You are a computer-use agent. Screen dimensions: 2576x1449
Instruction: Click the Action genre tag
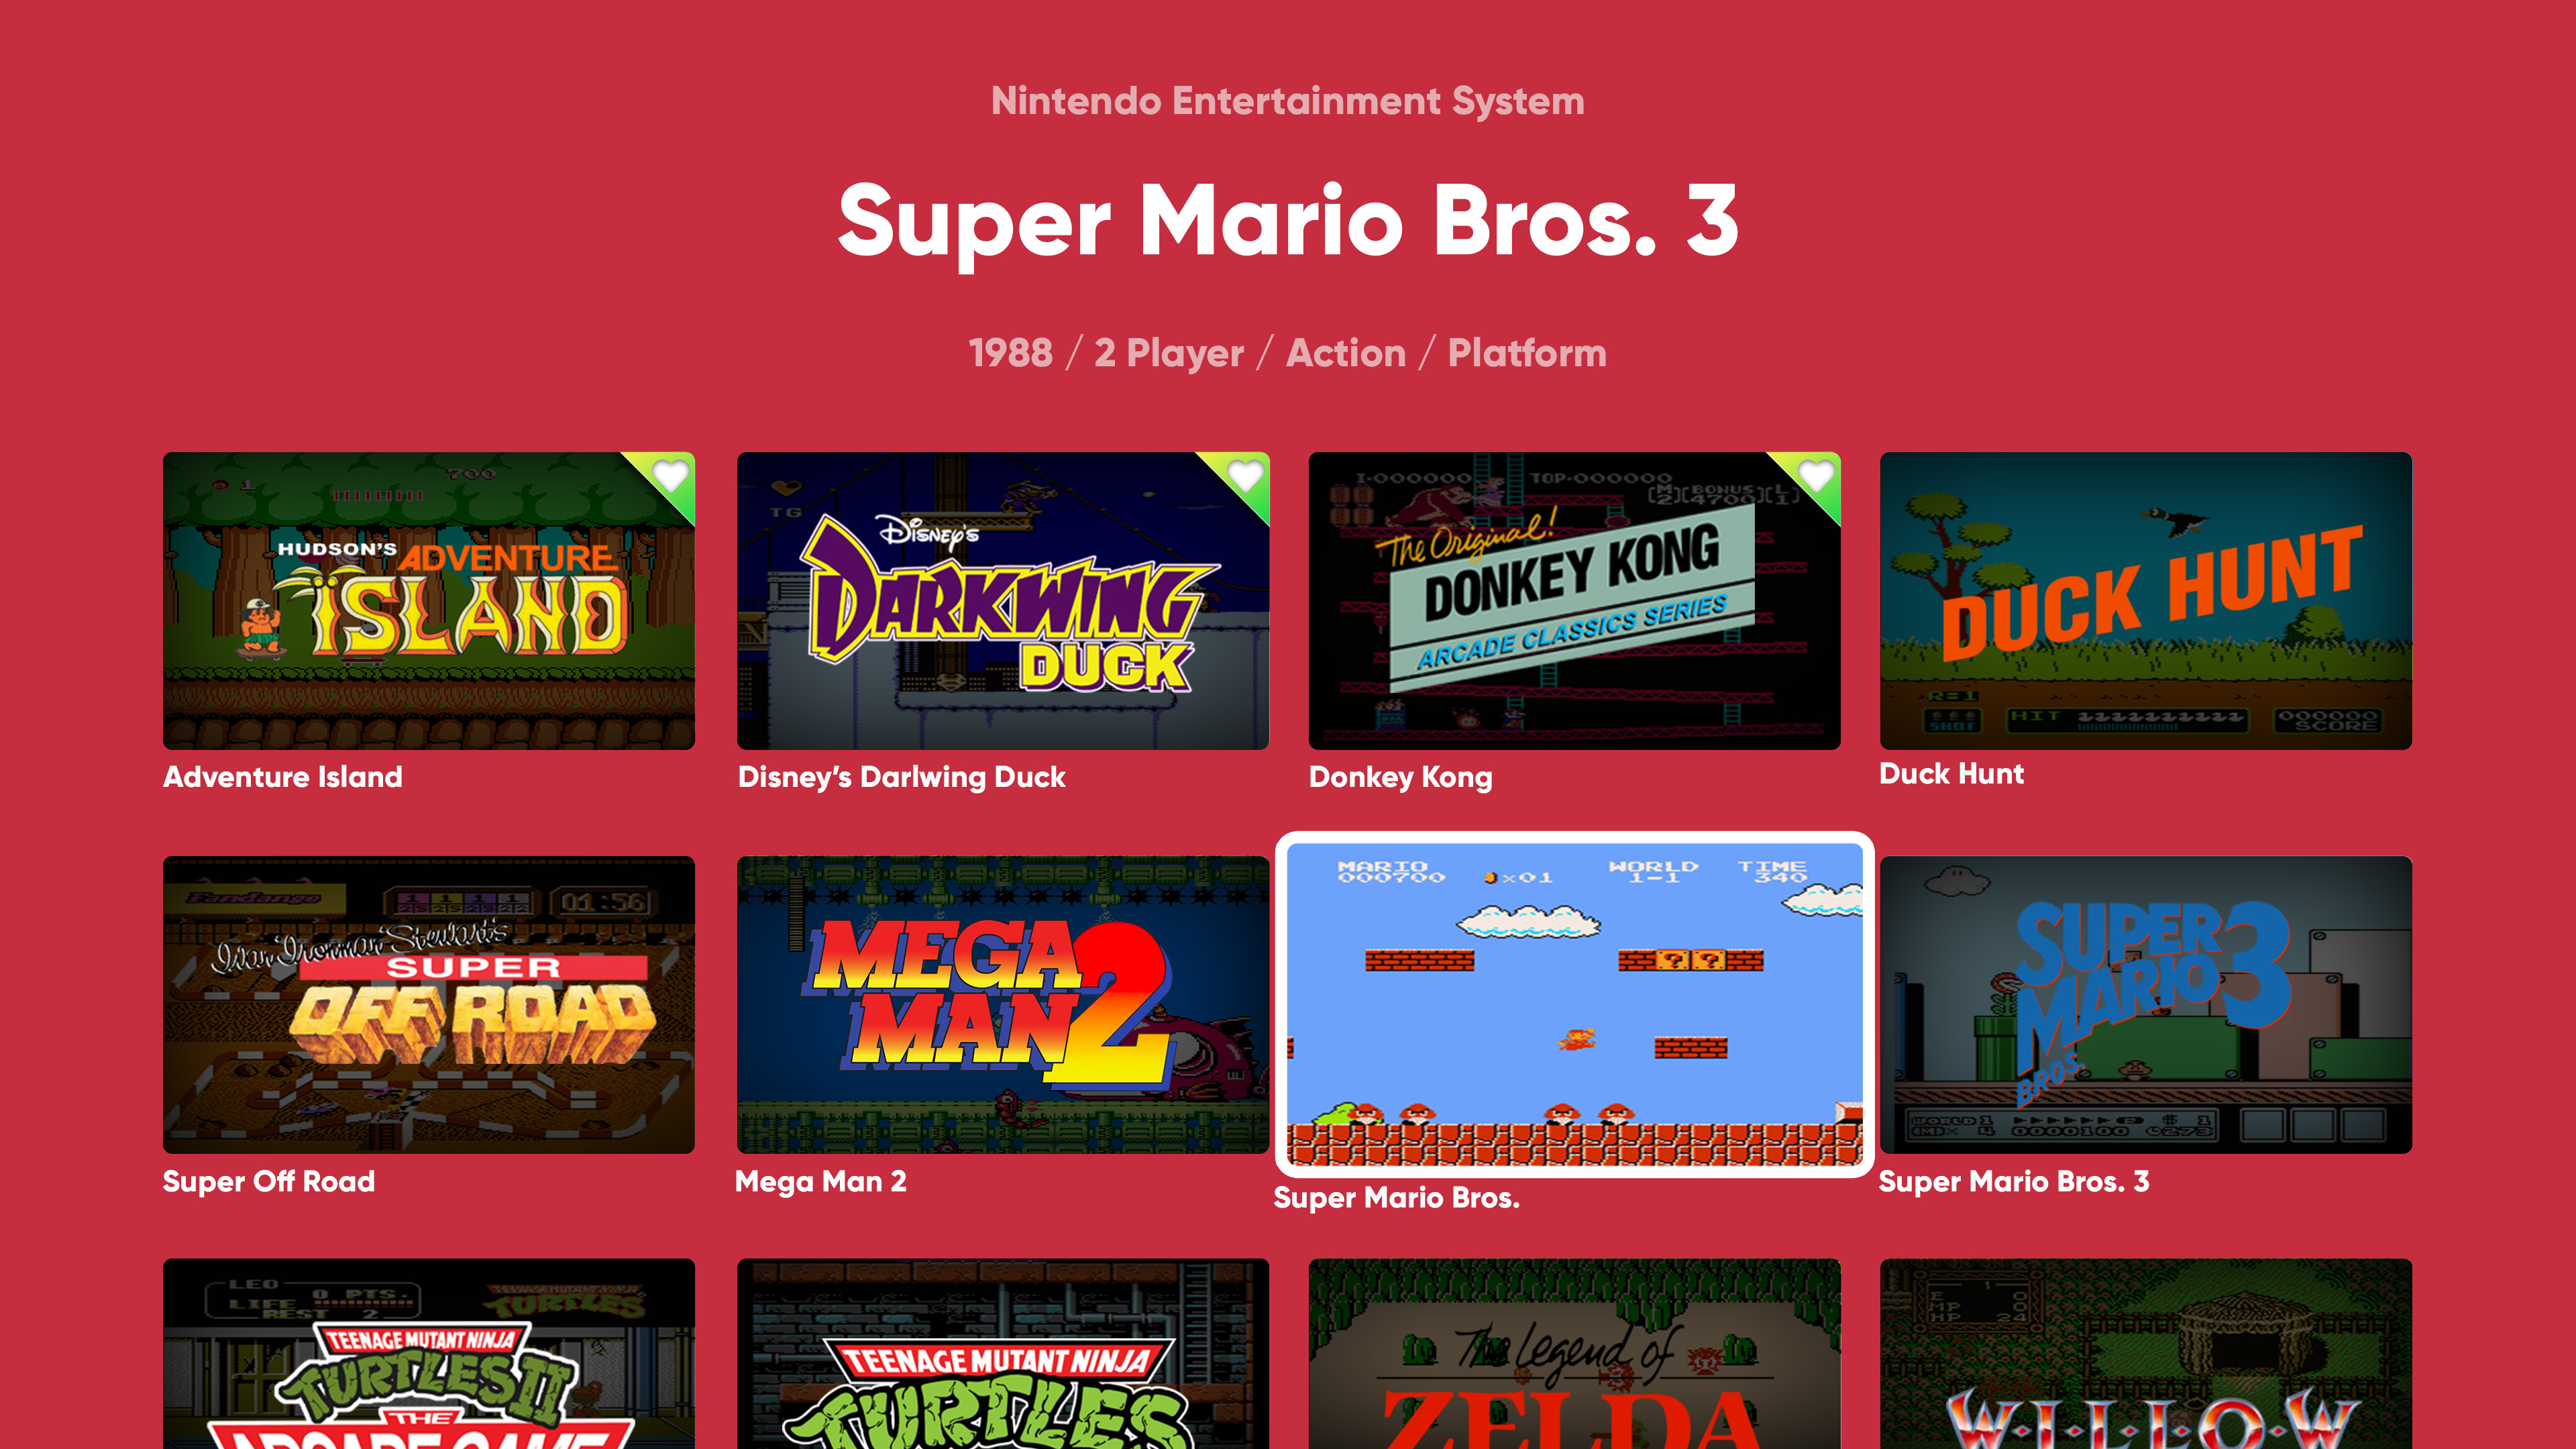(1346, 353)
